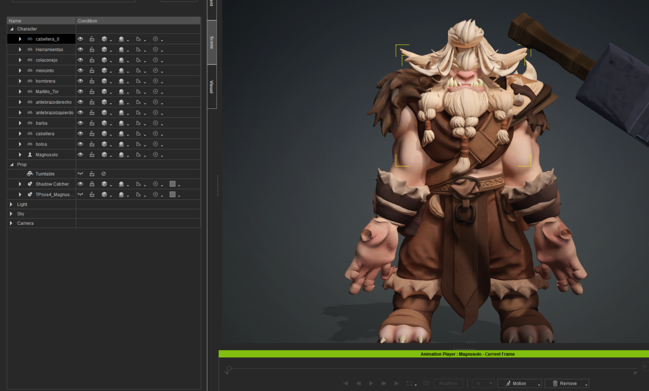The image size is (649, 391).
Task: Click the cube render-state icon for Herramientas
Action: pyautogui.click(x=104, y=49)
